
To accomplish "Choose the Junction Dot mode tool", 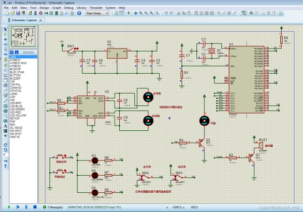I will (6, 39).
